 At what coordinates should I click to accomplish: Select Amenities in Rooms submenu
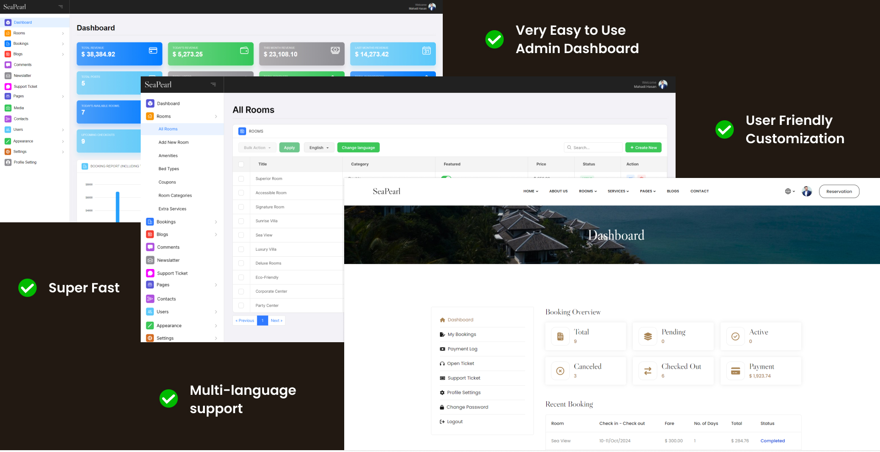[x=168, y=156]
